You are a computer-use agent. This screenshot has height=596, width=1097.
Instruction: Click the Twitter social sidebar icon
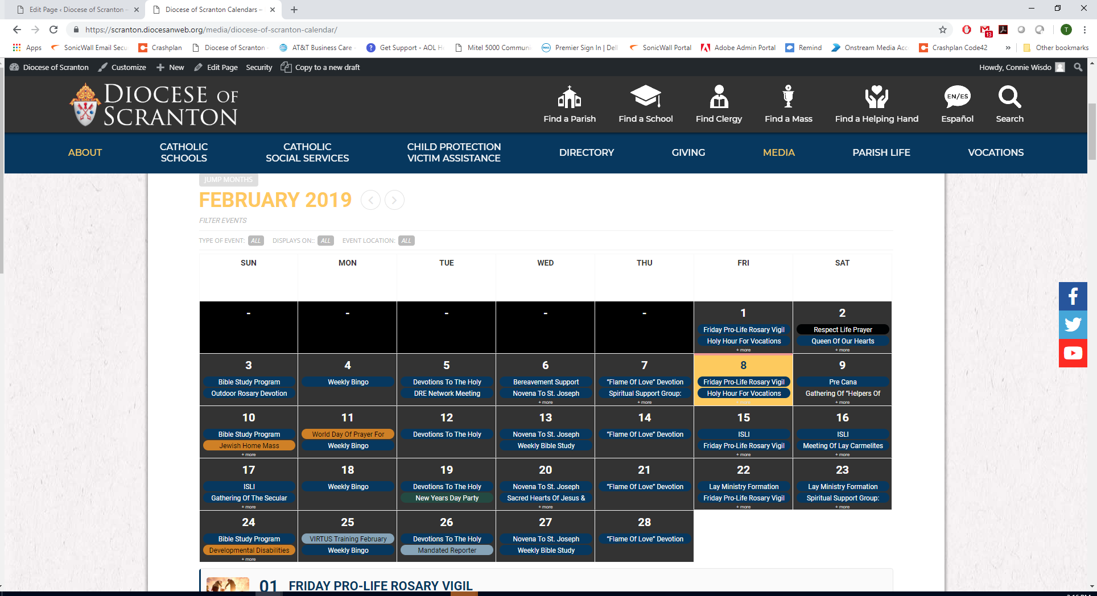click(1073, 325)
